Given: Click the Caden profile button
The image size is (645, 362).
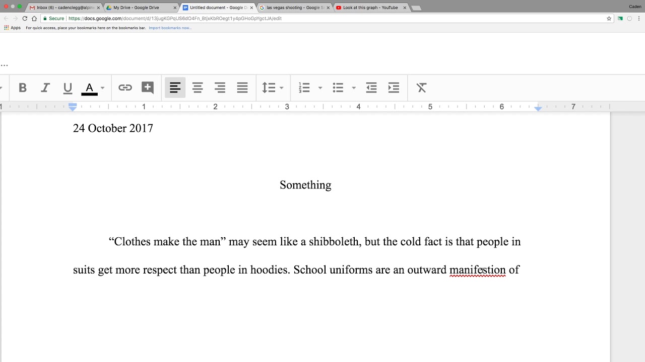Looking at the screenshot, I should [x=635, y=7].
